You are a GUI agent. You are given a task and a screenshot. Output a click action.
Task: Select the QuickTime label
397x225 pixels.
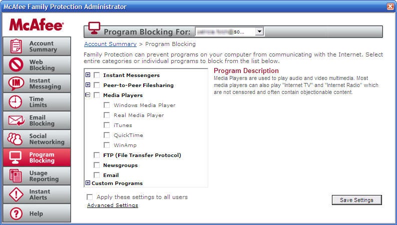[x=128, y=135]
